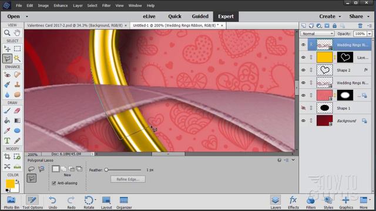
Task: Select the Content-Aware Move tool
Action: coord(7,166)
